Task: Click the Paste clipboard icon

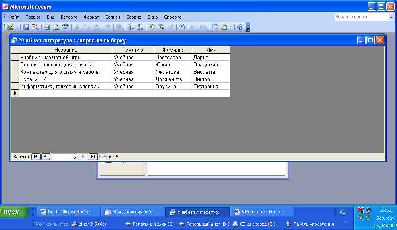Action: 96,27
